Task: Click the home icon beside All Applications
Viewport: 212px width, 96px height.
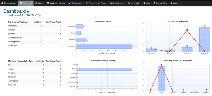Action: (2, 3)
